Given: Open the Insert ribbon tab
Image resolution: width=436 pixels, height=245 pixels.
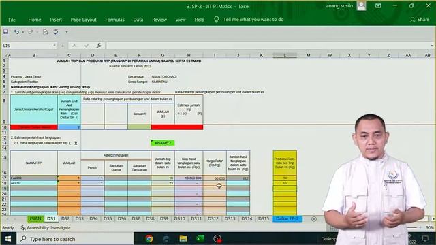Looking at the screenshot, I should click(56, 20).
